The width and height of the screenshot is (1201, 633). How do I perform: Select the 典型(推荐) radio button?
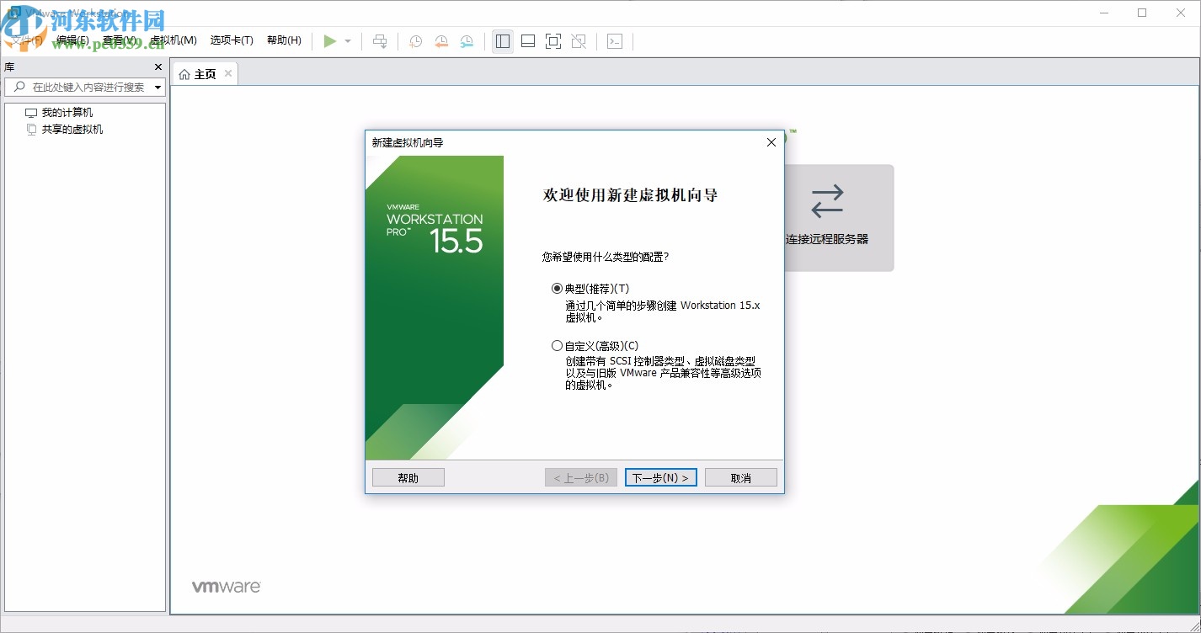point(557,288)
